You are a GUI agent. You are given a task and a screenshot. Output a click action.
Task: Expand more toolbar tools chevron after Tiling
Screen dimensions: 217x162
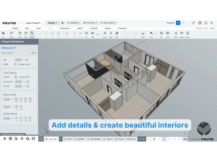(x=98, y=35)
